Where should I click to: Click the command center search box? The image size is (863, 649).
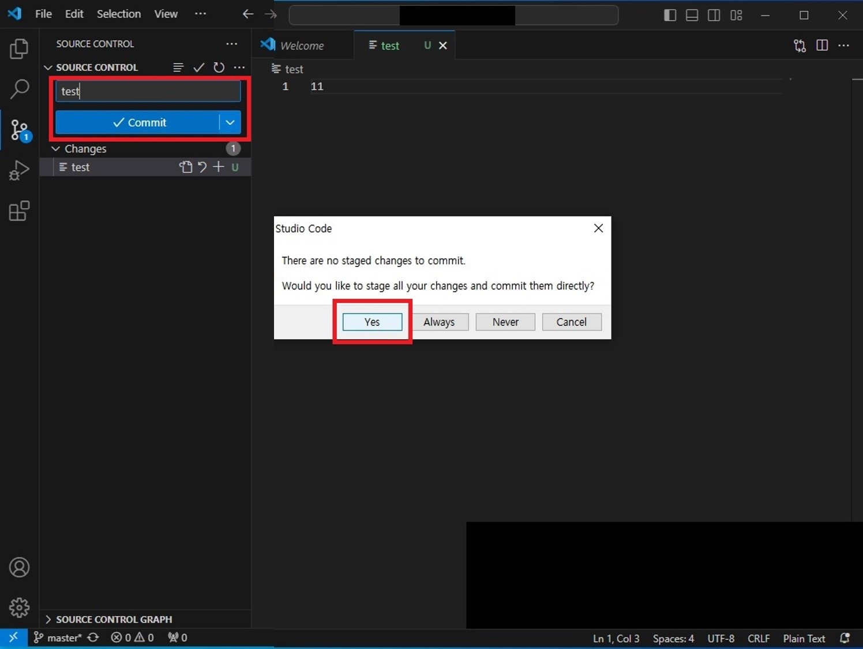(453, 15)
